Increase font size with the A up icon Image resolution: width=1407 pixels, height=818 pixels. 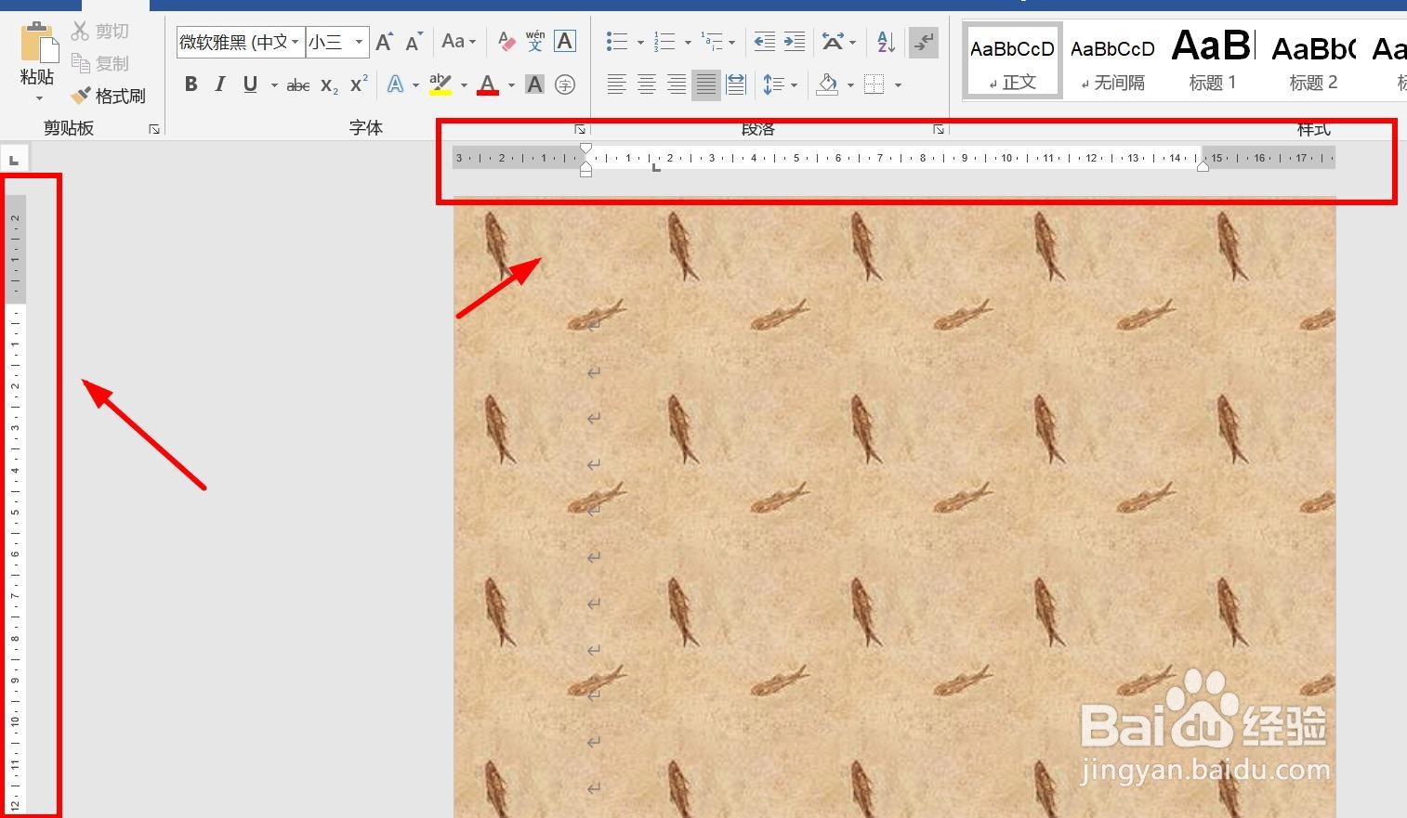point(384,42)
